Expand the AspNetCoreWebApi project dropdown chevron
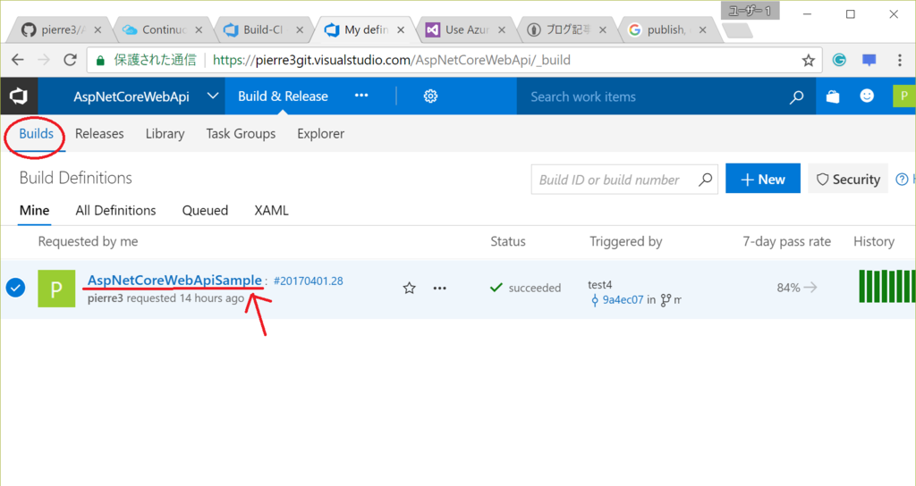The width and height of the screenshot is (916, 486). click(x=213, y=96)
